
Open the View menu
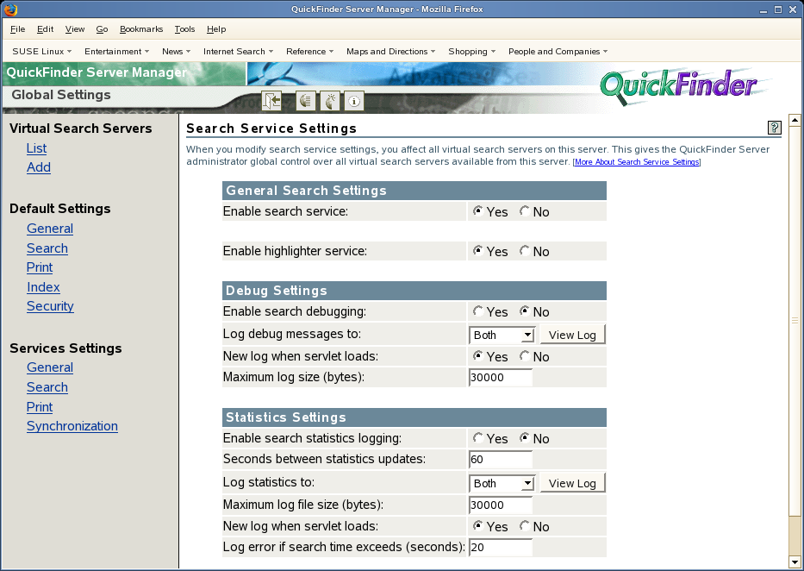[75, 29]
